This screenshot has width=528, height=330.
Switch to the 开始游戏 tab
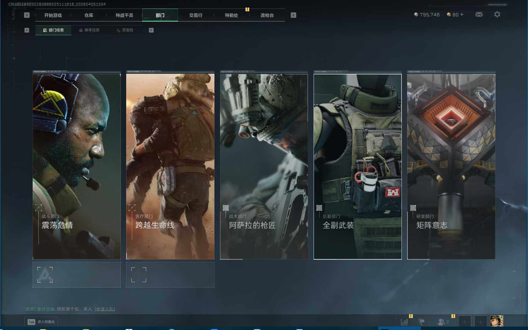pyautogui.click(x=53, y=15)
